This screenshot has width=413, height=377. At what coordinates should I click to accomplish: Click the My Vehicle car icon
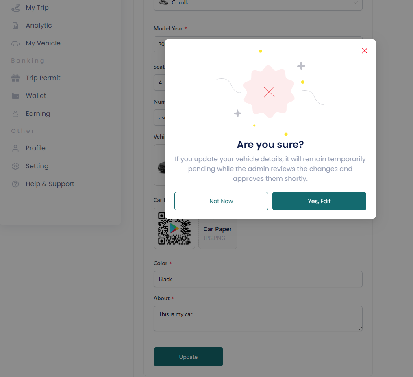pos(15,43)
